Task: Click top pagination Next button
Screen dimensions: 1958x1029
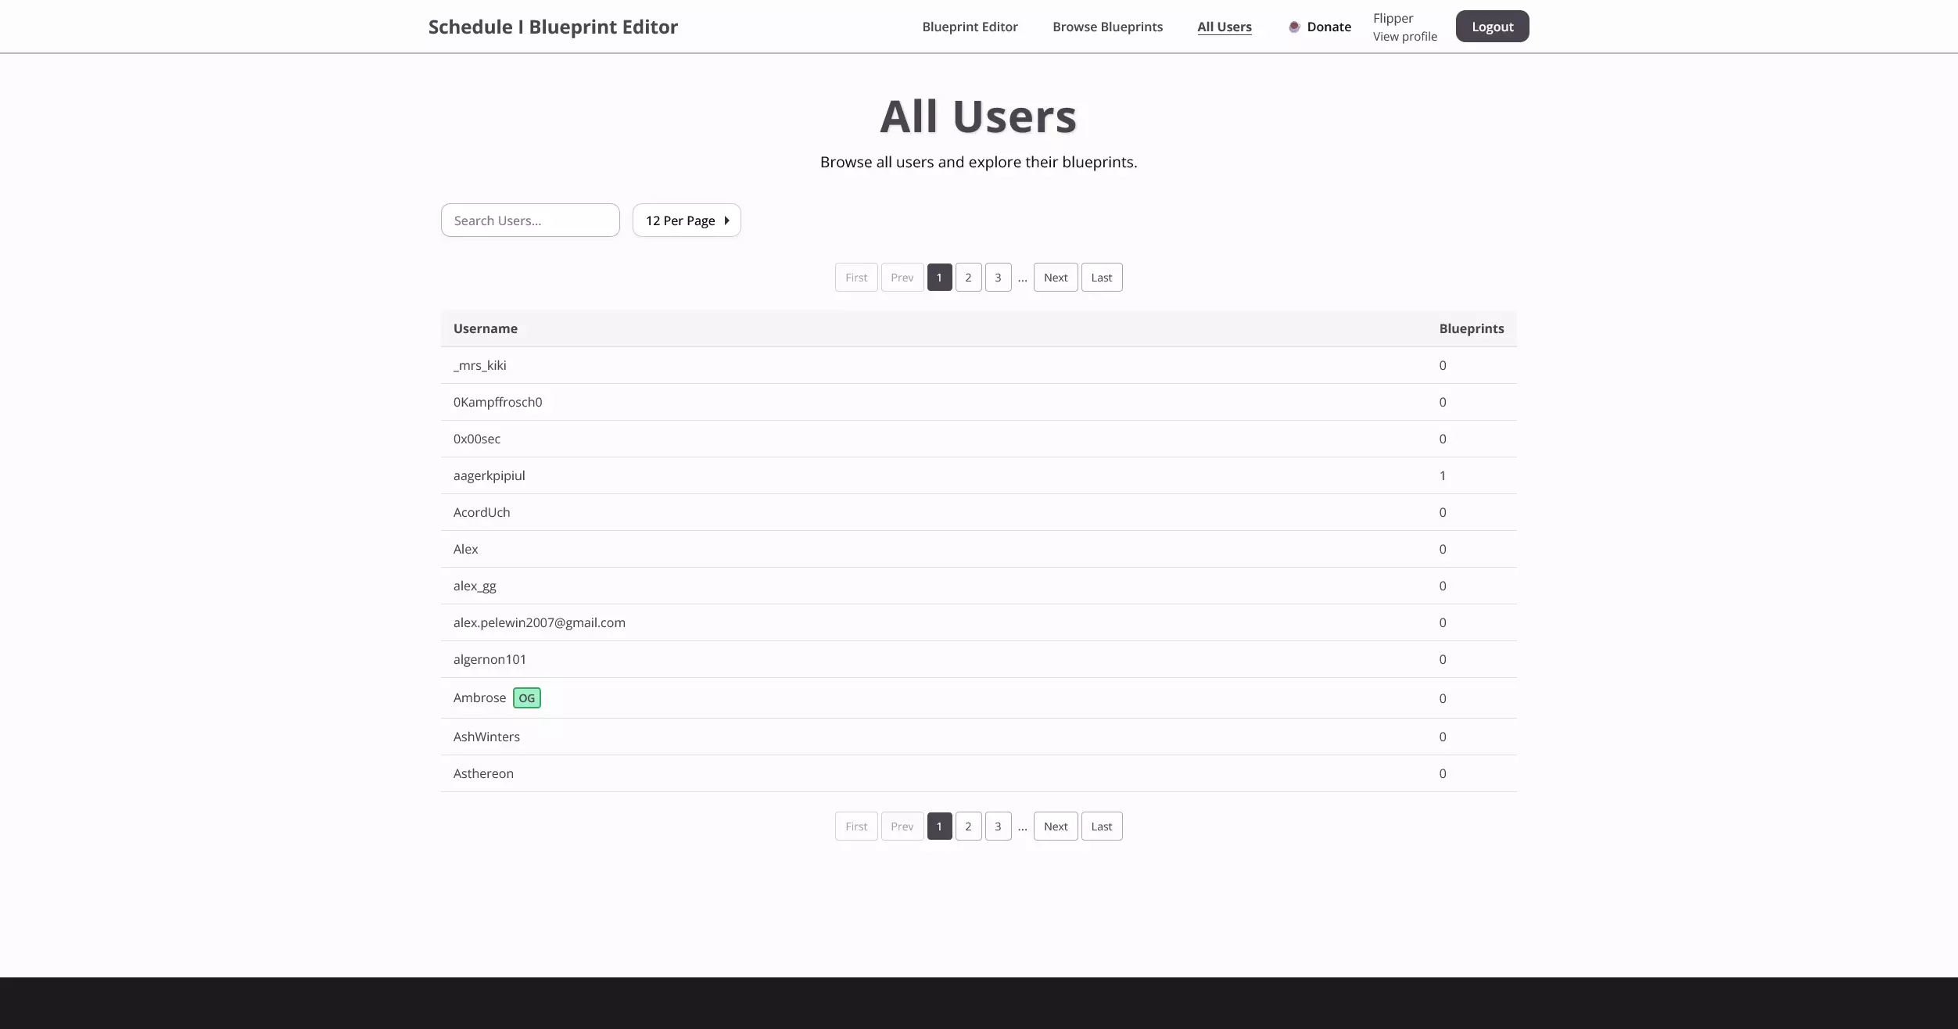Action: point(1055,278)
